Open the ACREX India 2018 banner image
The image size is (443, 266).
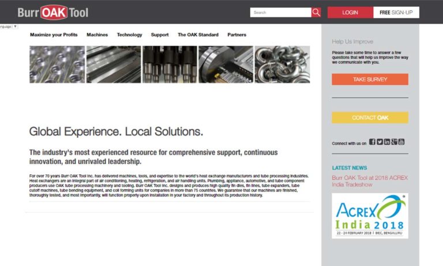370,216
